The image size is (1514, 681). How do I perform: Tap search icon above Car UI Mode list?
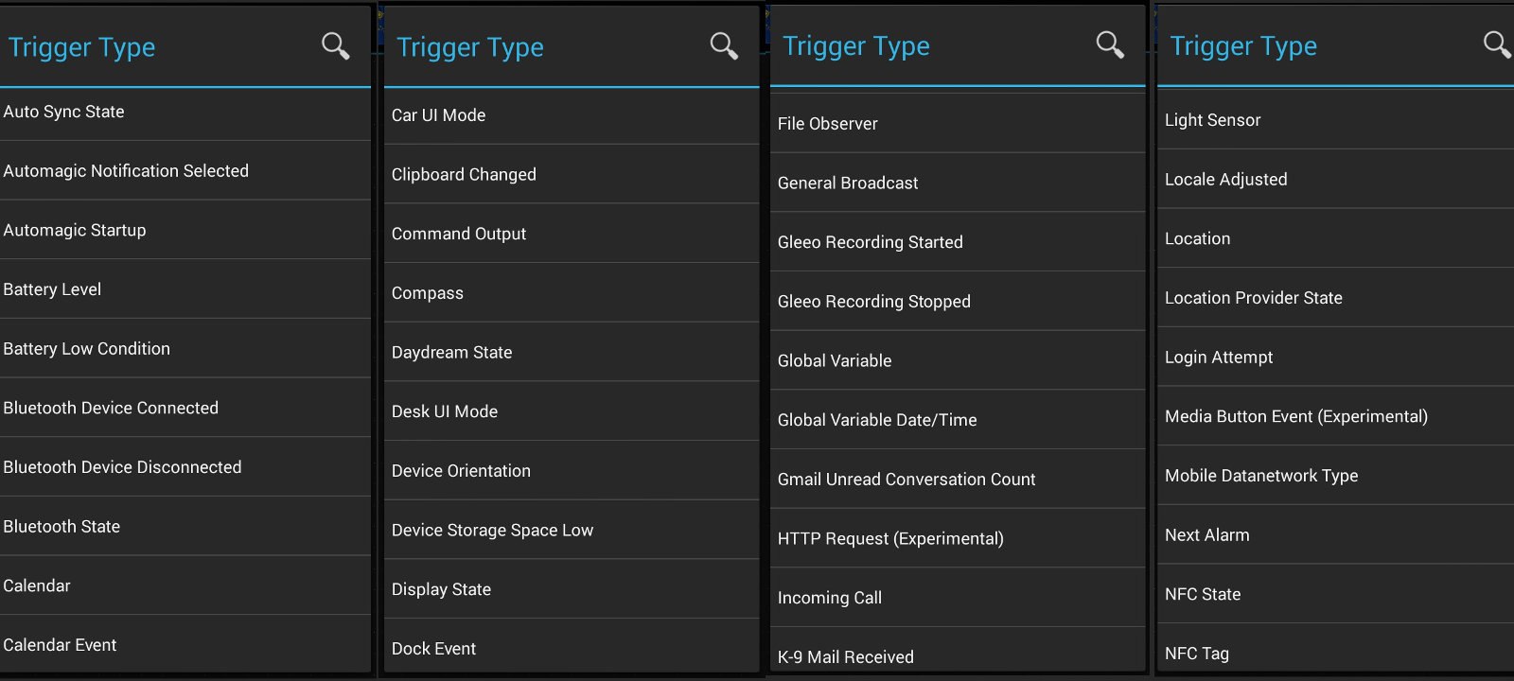pos(724,45)
